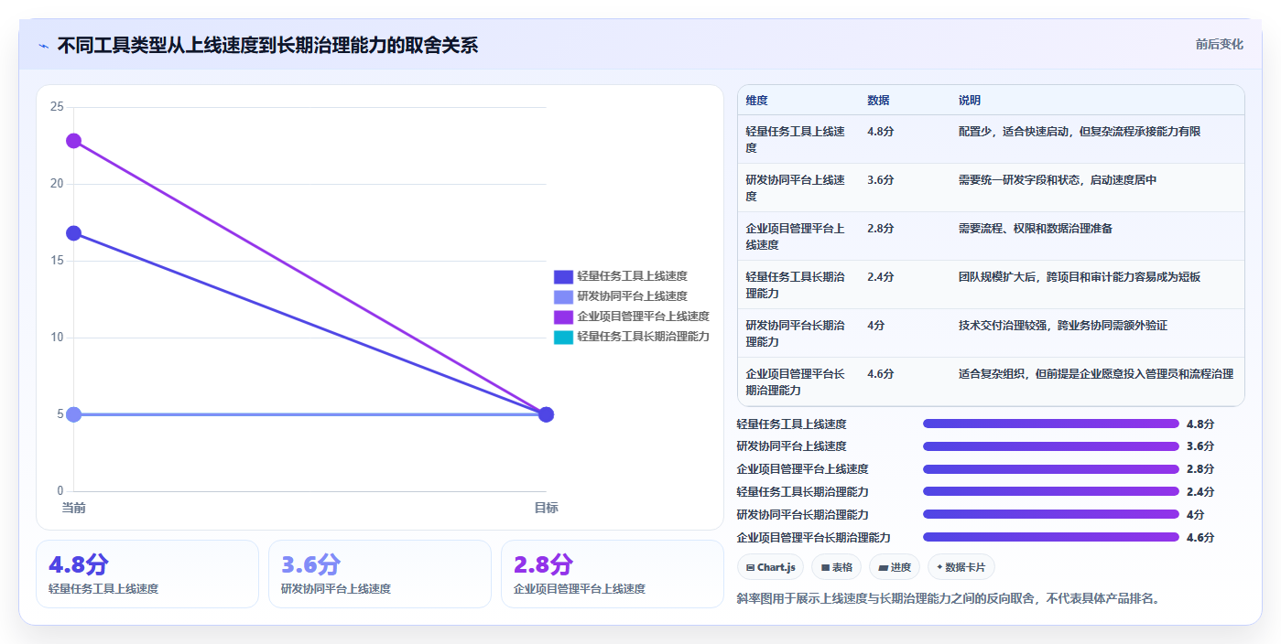This screenshot has width=1281, height=644.
Task: Click the 4.8分 value in the table
Action: [x=881, y=132]
